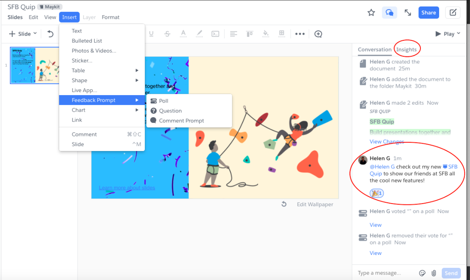Screen dimensions: 470x280
Task: Click the undo arrow in toolbar
Action: 50,34
